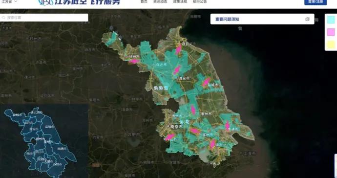
Task: Open the 重要问题须知 notice bar
Action: point(262,19)
